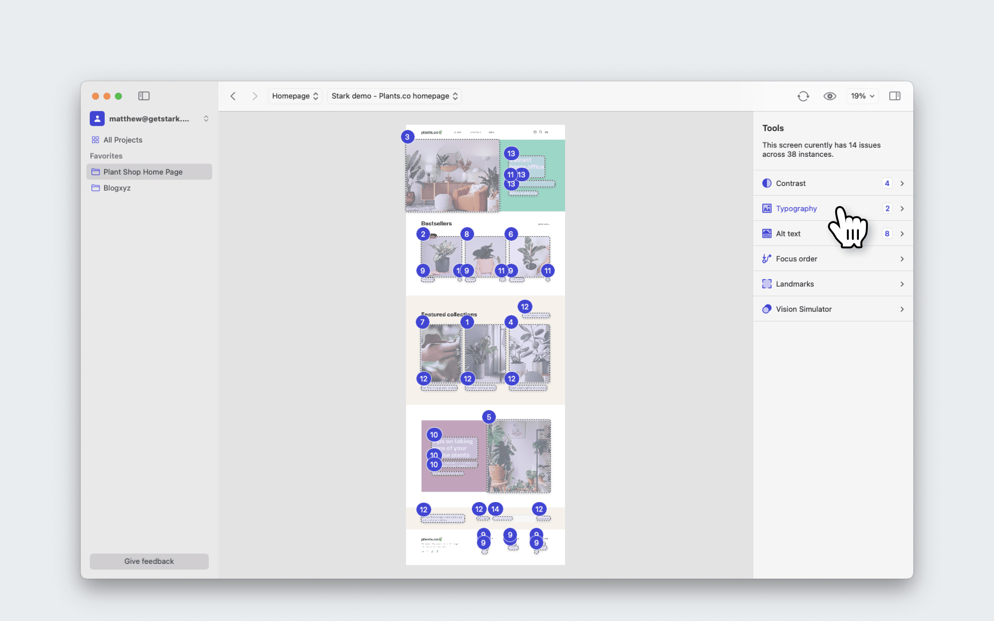Image resolution: width=994 pixels, height=621 pixels.
Task: Go back with the left arrow
Action: click(233, 96)
